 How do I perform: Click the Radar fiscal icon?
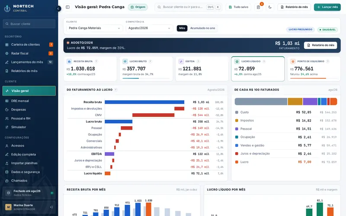7,53
